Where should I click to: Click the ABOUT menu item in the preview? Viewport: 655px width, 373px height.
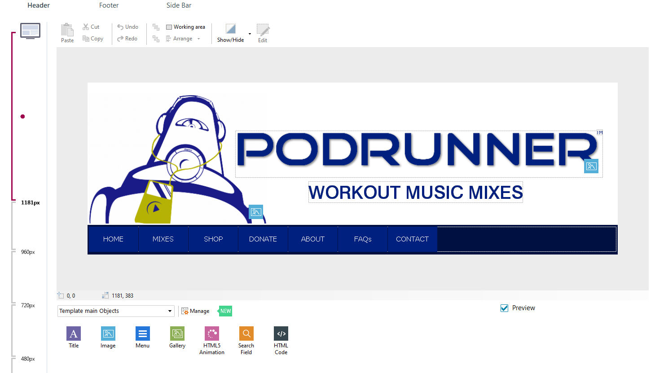coord(313,239)
